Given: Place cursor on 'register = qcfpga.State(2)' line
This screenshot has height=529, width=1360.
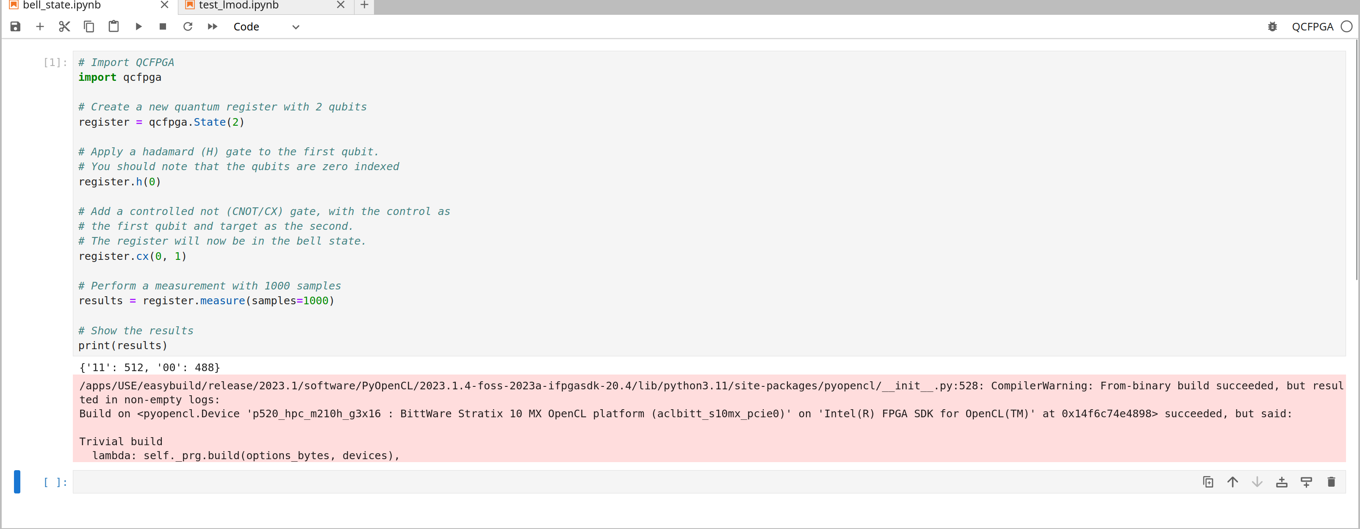Looking at the screenshot, I should (x=161, y=122).
